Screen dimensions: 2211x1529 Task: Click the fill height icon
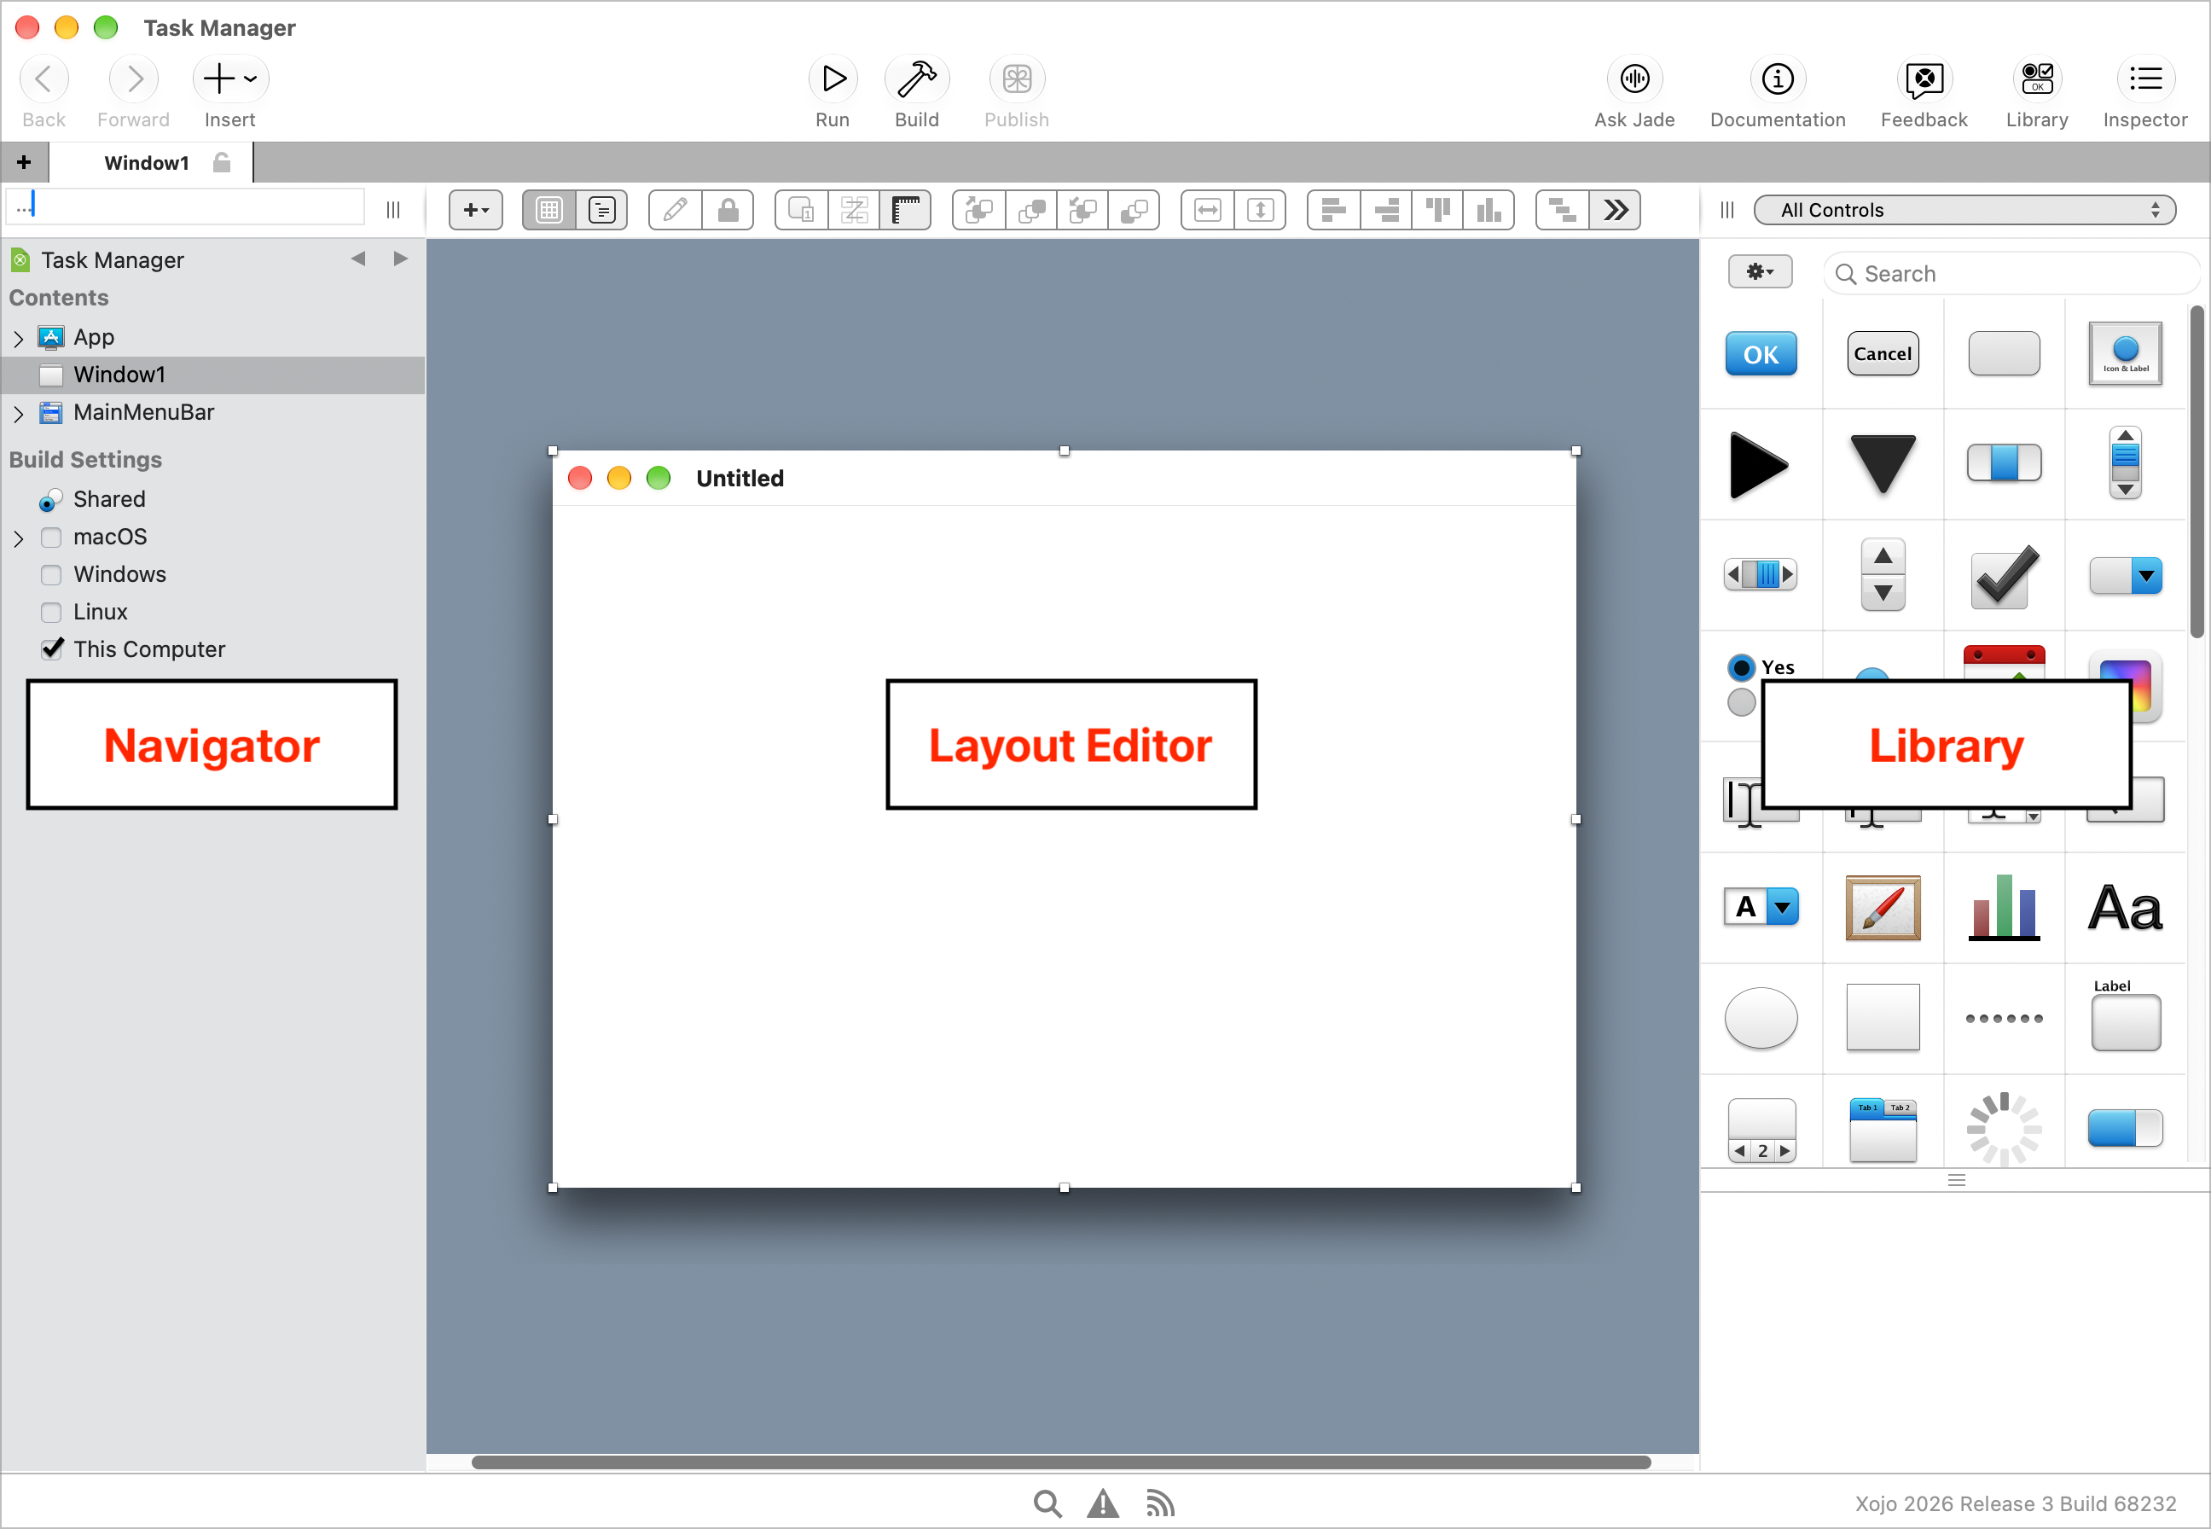1260,210
